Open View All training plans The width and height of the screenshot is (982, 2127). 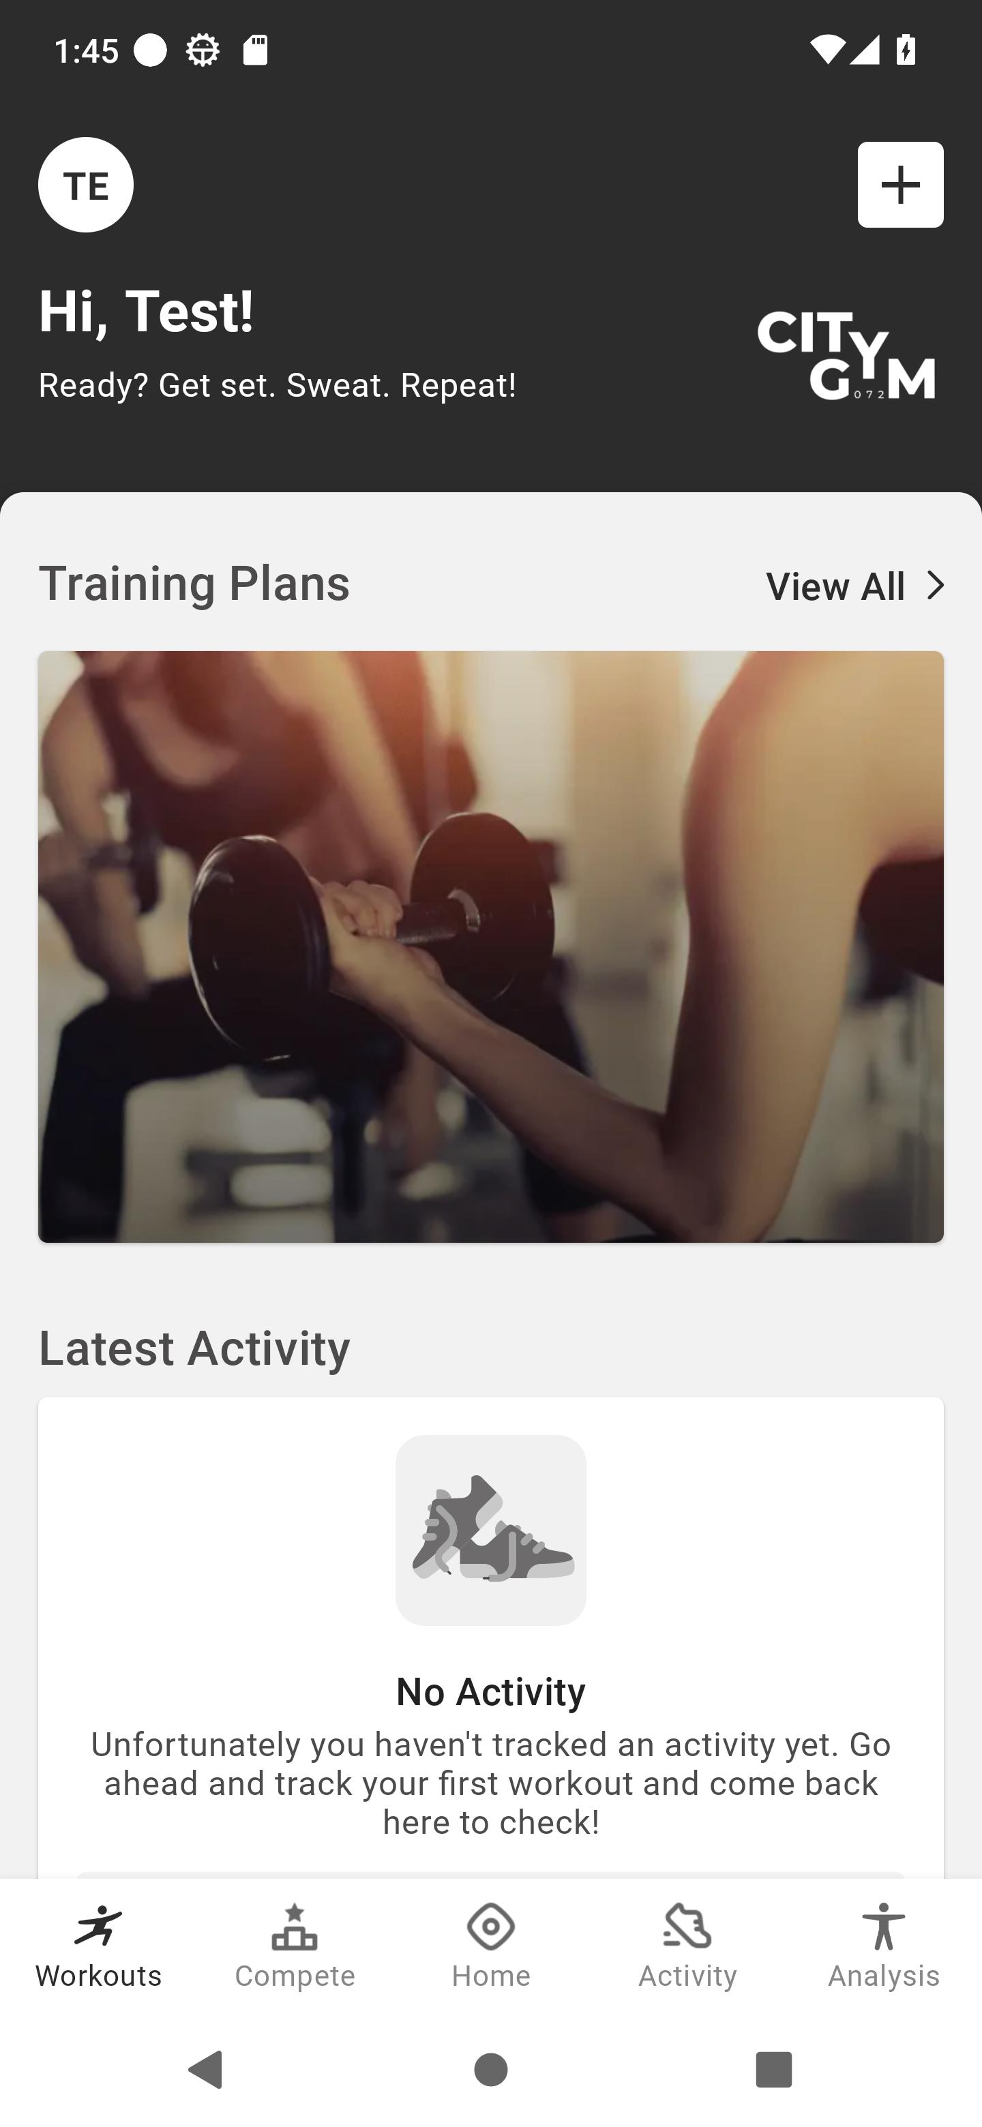coord(854,586)
